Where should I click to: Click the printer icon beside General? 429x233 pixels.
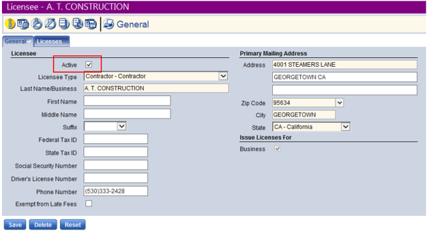[x=108, y=24]
